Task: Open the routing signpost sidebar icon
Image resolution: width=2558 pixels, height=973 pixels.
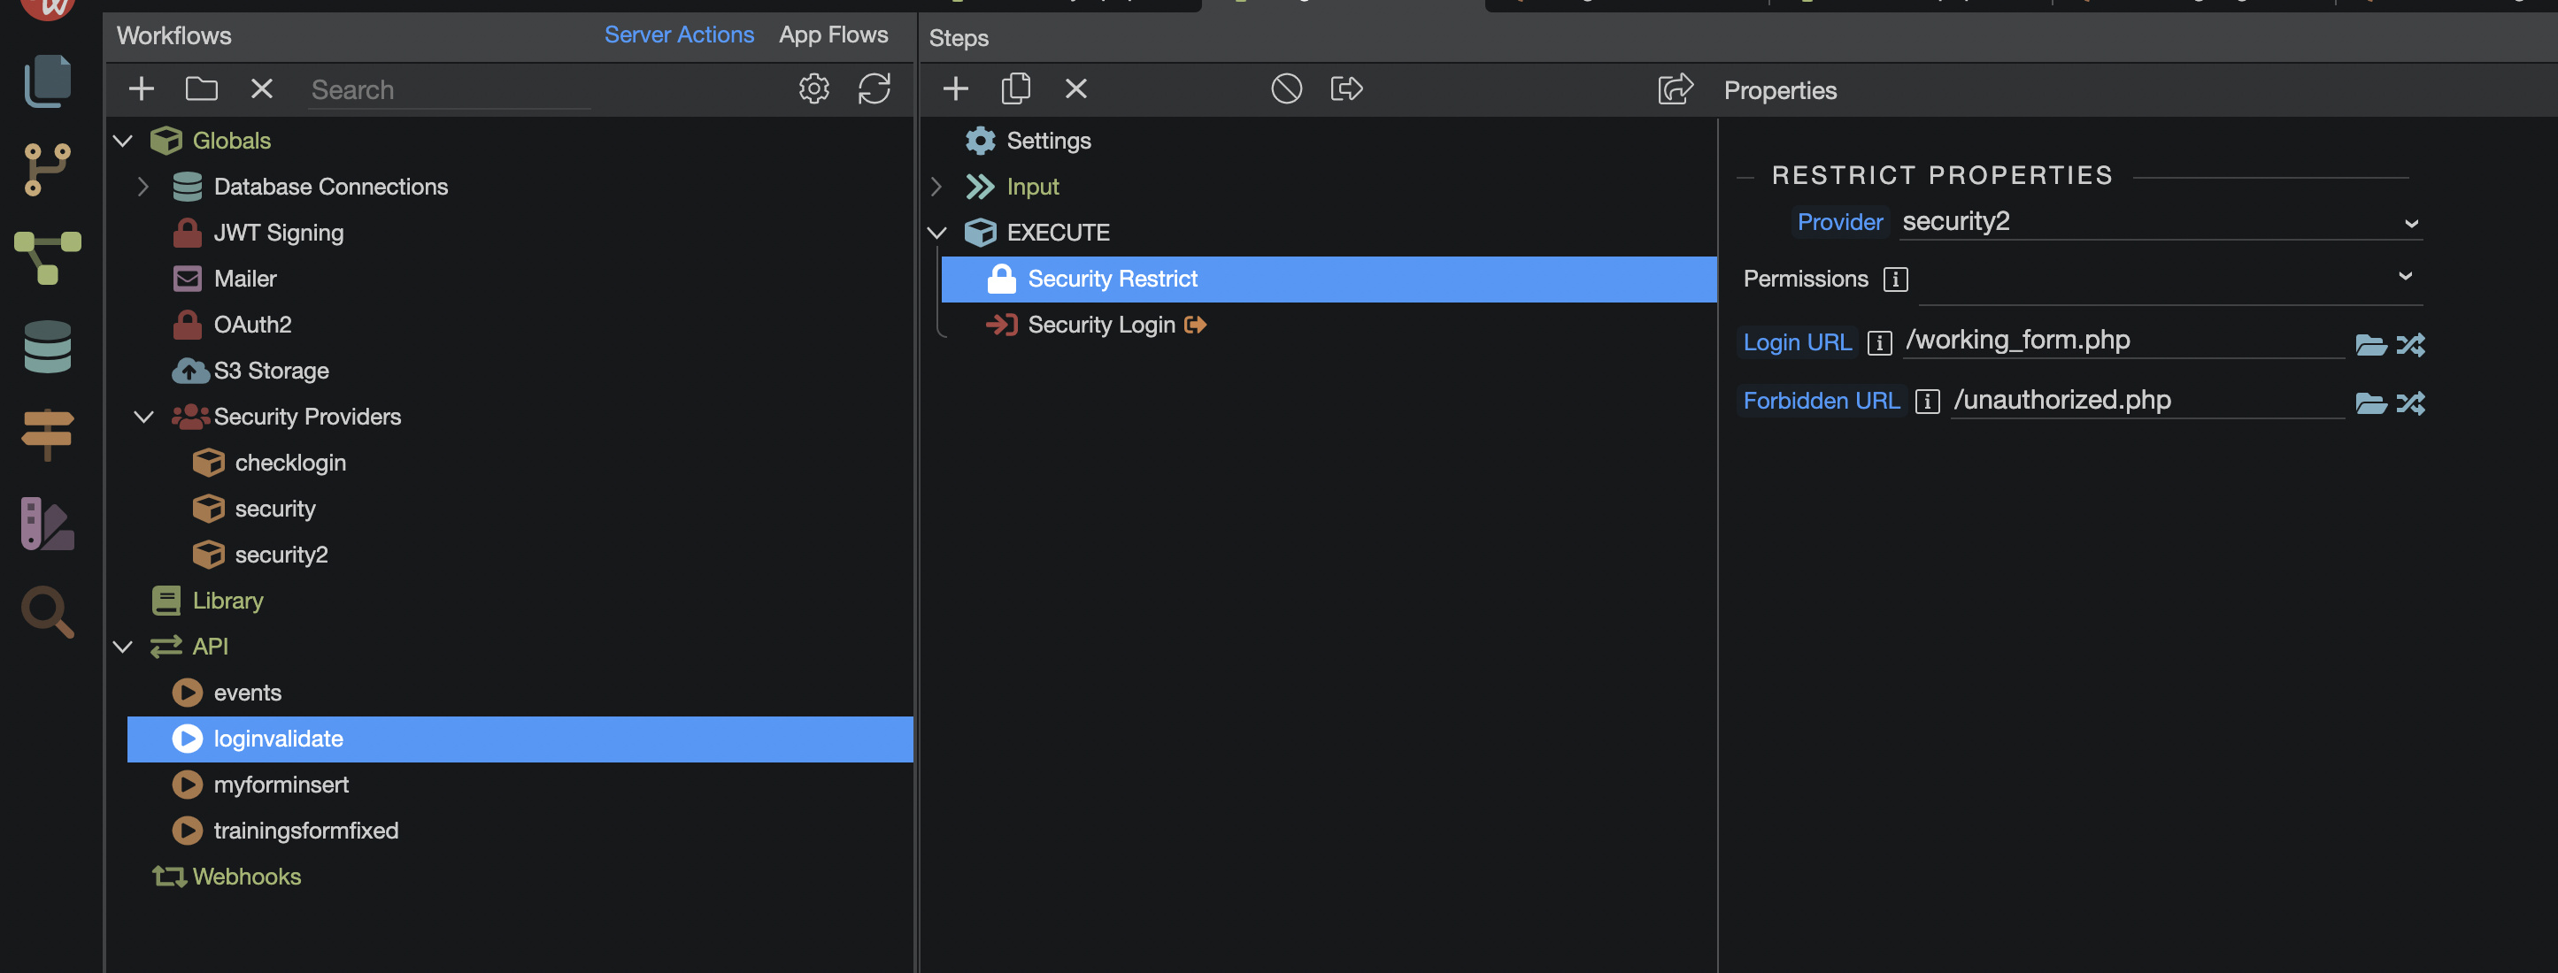Action: click(48, 435)
